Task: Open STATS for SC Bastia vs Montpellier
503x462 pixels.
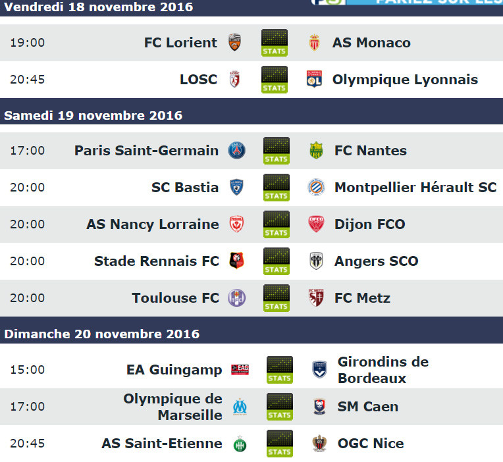Action: click(x=277, y=188)
